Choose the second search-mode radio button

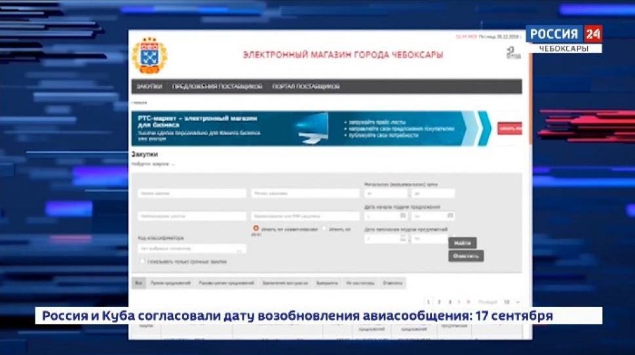(x=324, y=229)
